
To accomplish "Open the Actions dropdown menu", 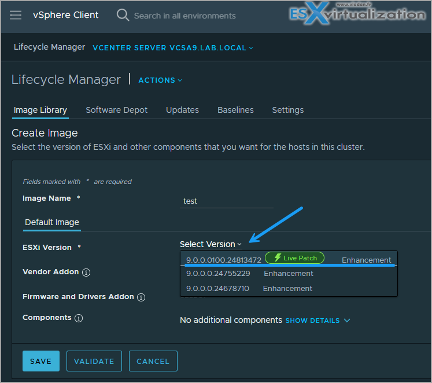I will 160,80.
